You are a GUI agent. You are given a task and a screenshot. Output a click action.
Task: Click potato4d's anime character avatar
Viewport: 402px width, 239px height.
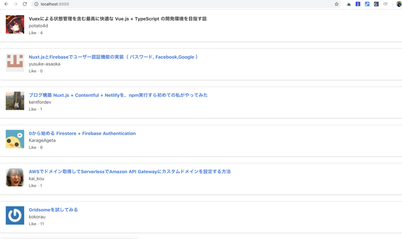click(x=15, y=24)
